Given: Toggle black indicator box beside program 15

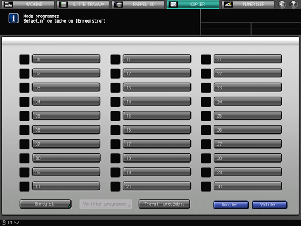Looking at the screenshot, I should 115,116.
